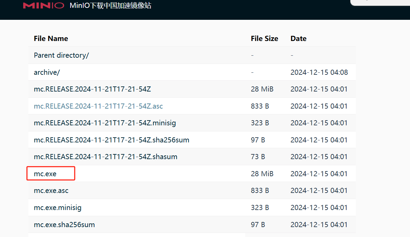Click the 28 MiB size in mc.exe row
The image size is (410, 237).
(x=262, y=174)
